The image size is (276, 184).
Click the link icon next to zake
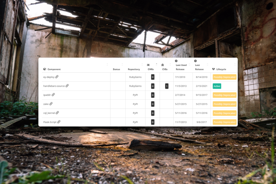tap(51, 104)
